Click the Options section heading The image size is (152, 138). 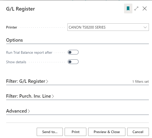coord(14,40)
